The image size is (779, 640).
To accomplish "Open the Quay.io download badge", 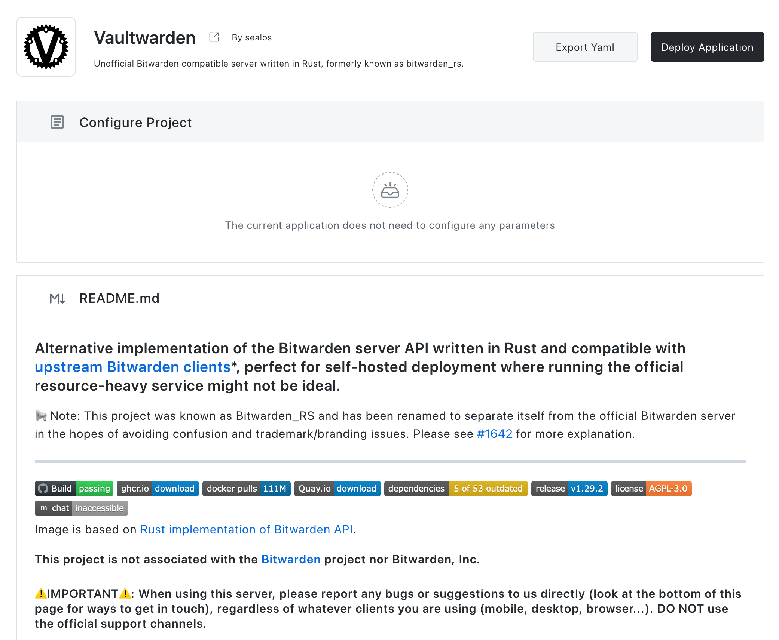I will (x=337, y=489).
